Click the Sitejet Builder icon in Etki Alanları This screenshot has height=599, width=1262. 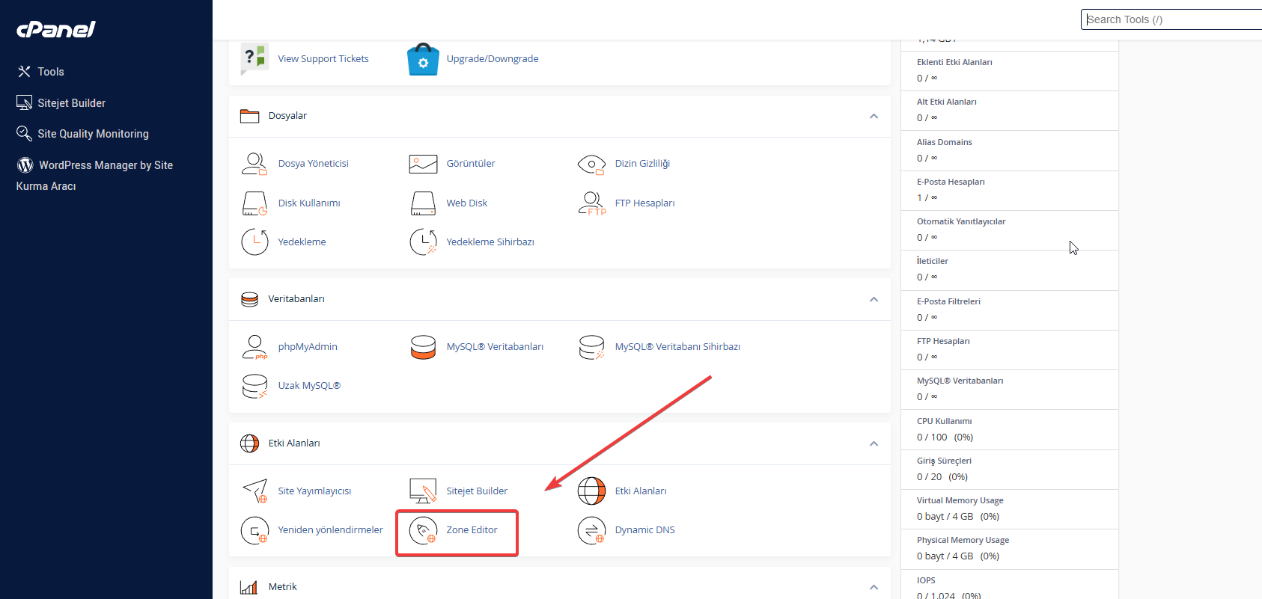[423, 491]
